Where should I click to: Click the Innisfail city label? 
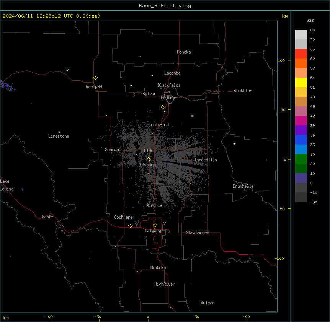(x=159, y=125)
